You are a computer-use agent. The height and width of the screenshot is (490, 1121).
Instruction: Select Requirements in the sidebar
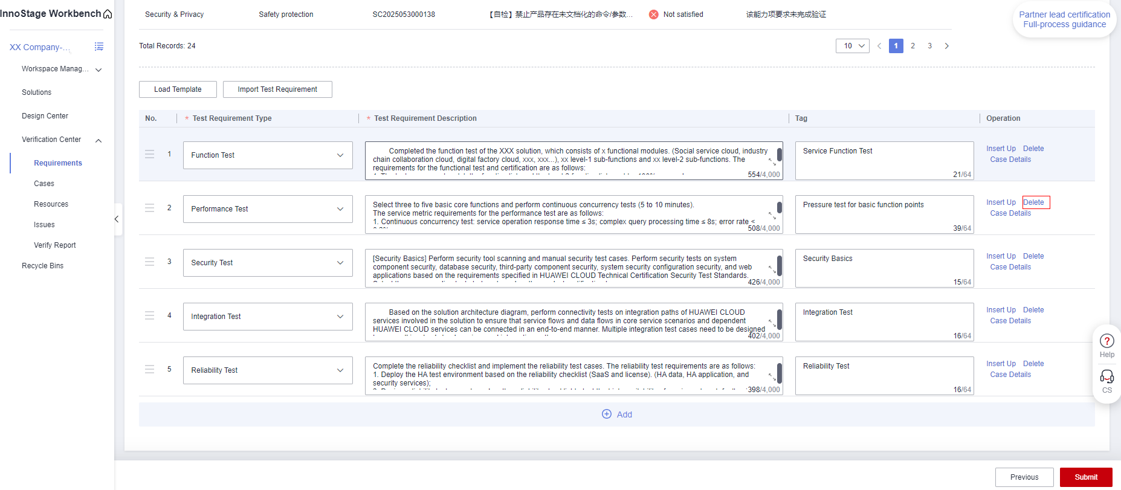pos(58,163)
